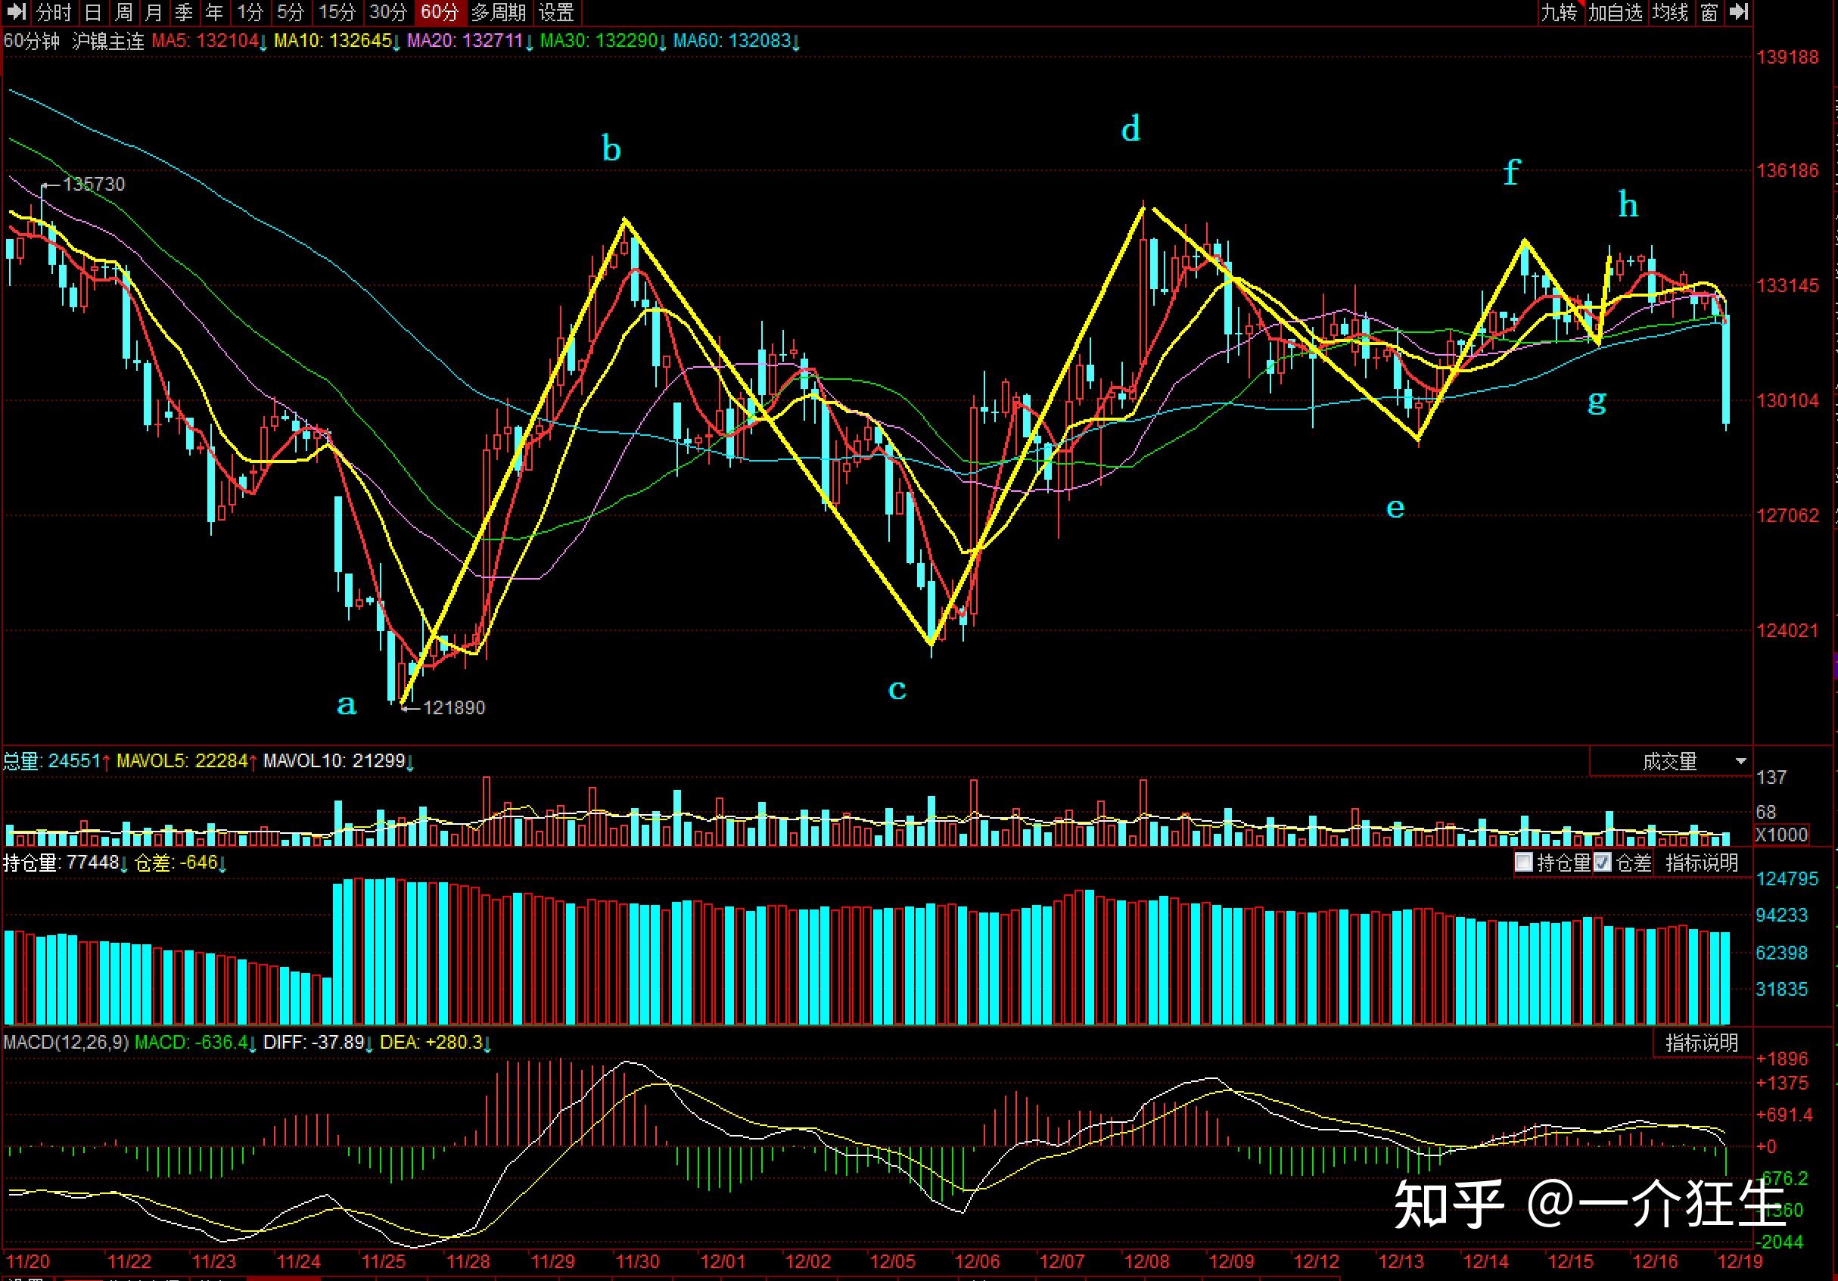Open 指标说明 beside the 仓差 checkbox
Viewport: 1838px width, 1281px height.
coord(1701,863)
